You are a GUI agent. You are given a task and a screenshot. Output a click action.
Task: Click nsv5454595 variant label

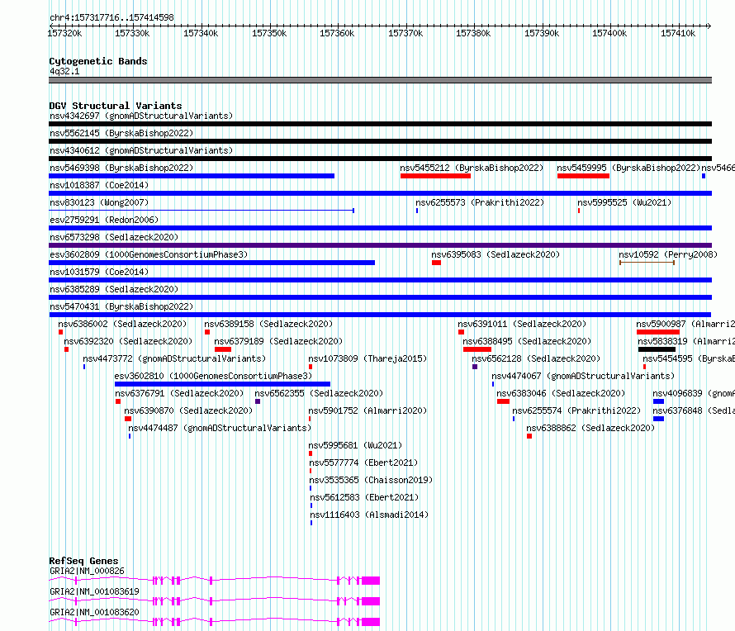pyautogui.click(x=689, y=358)
